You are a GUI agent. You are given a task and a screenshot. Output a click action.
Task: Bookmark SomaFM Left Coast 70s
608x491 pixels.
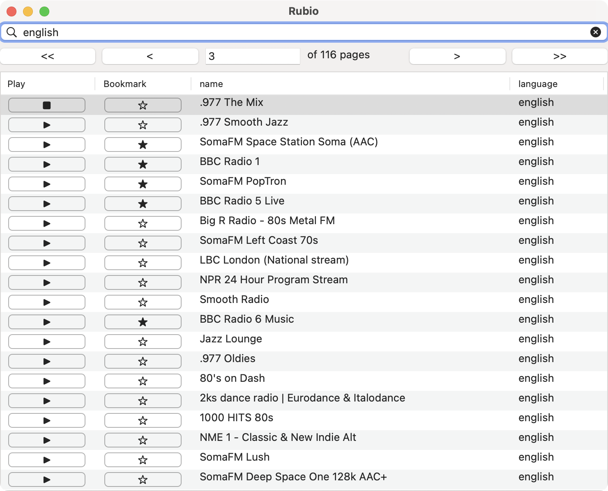pos(143,243)
